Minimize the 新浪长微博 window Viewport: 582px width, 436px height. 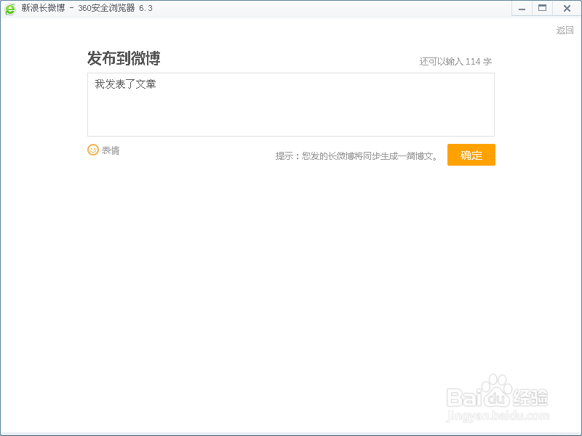522,8
